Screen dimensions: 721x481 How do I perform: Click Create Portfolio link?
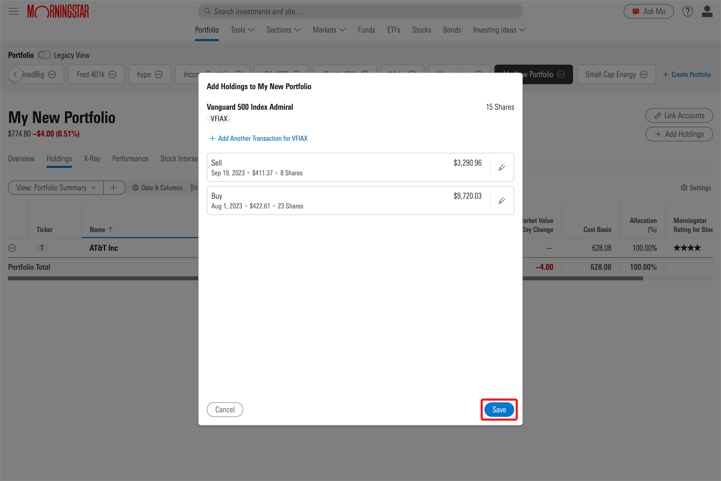(687, 75)
